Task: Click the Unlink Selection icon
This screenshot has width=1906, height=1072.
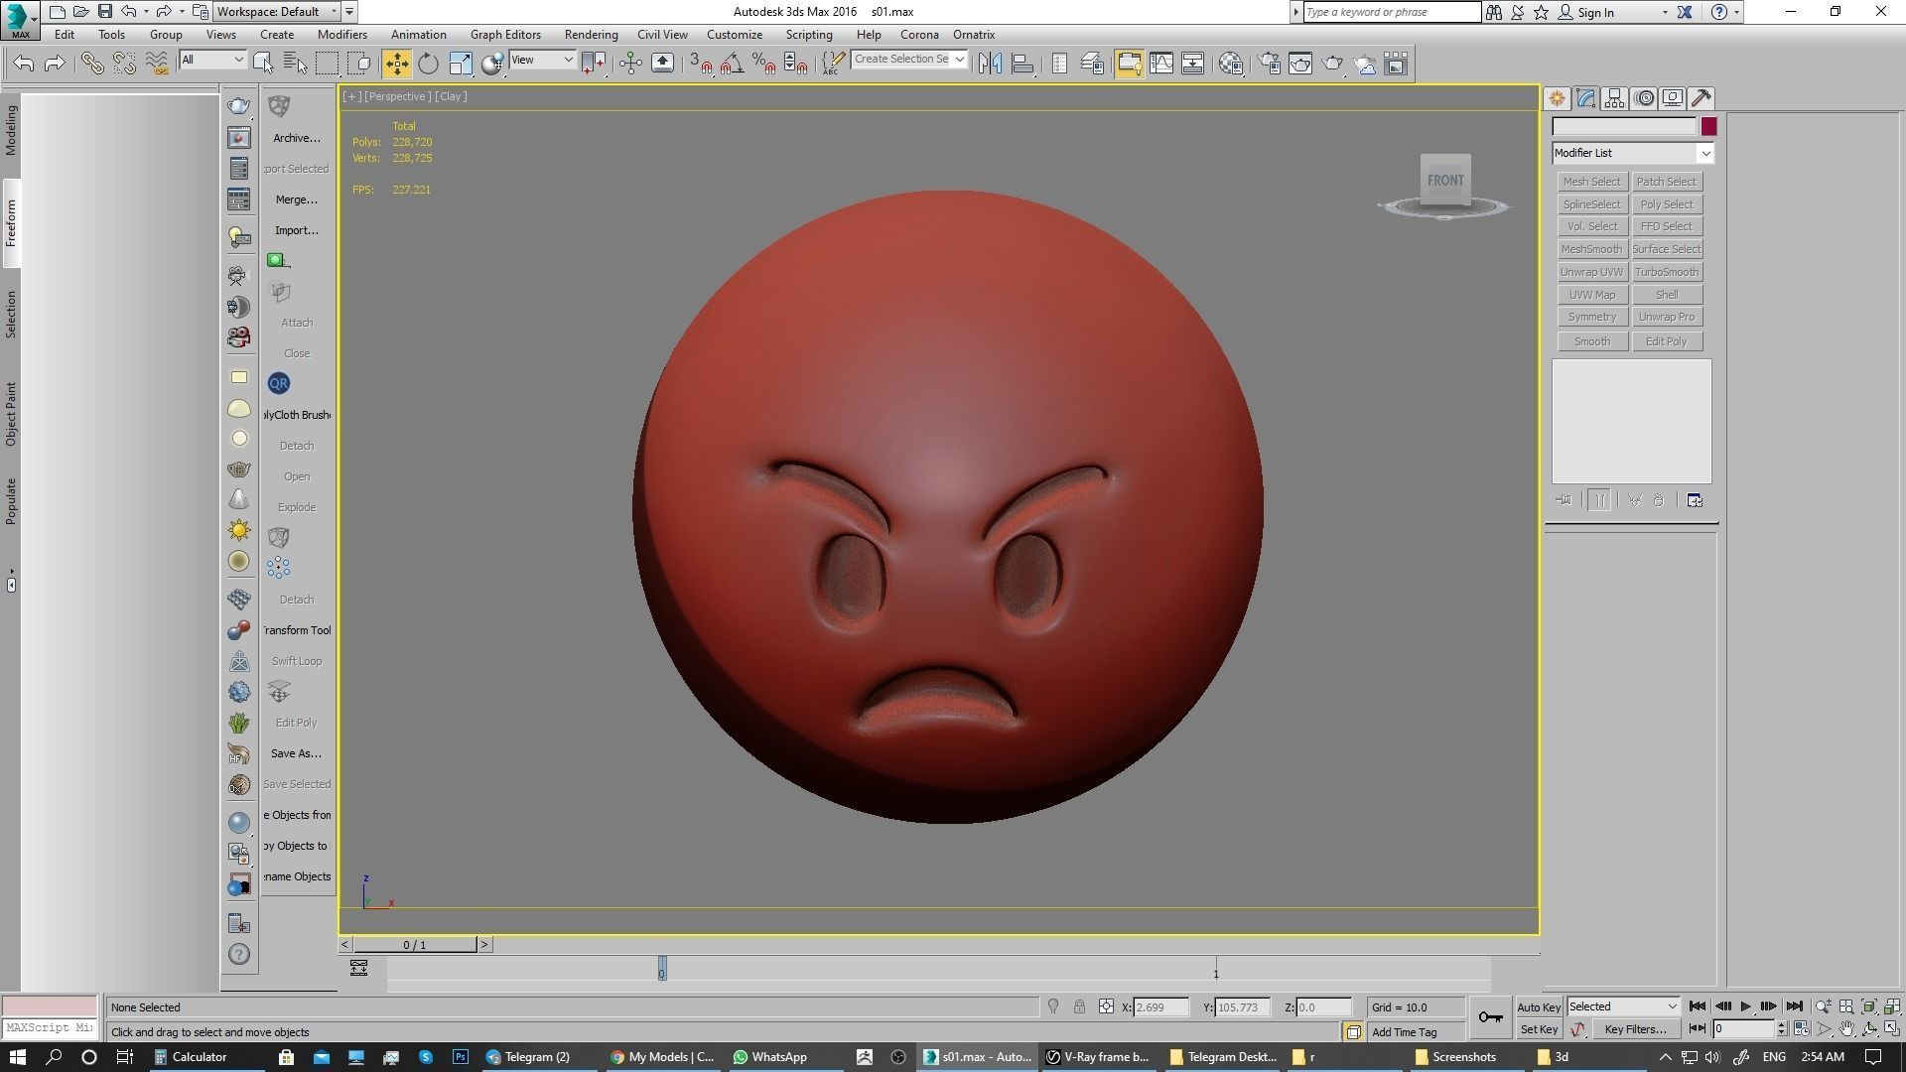Action: pos(124,64)
